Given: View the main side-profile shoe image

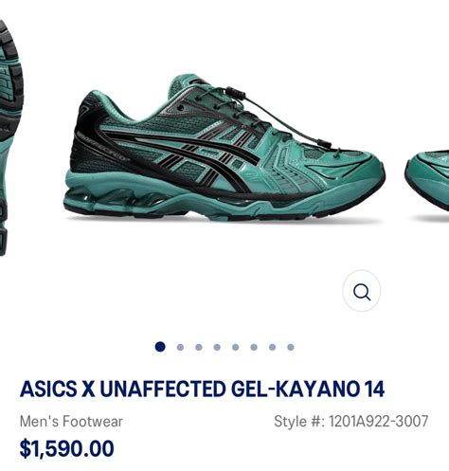Looking at the screenshot, I should (224, 148).
